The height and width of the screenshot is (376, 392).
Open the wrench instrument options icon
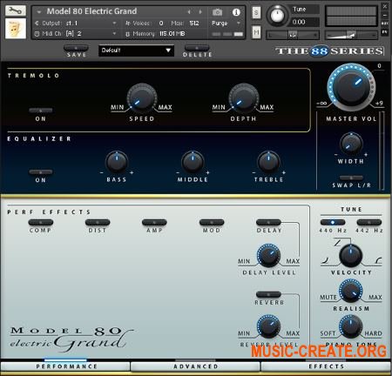[16, 10]
